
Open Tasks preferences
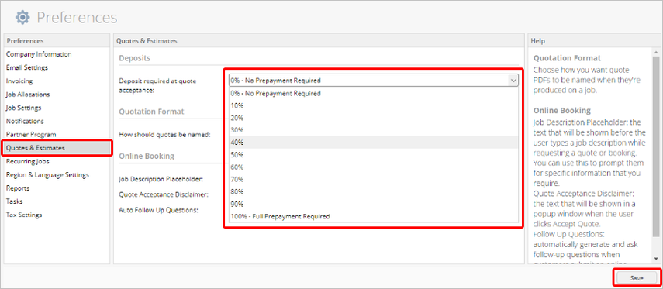tap(15, 201)
